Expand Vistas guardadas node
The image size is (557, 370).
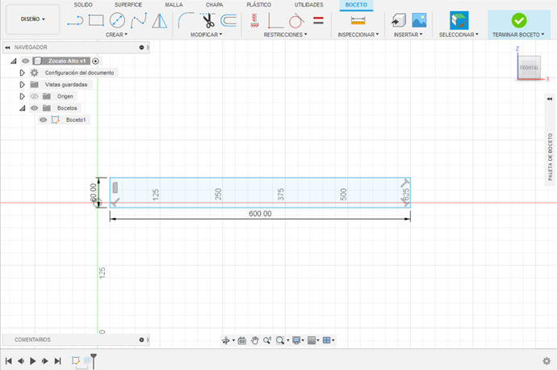22,85
